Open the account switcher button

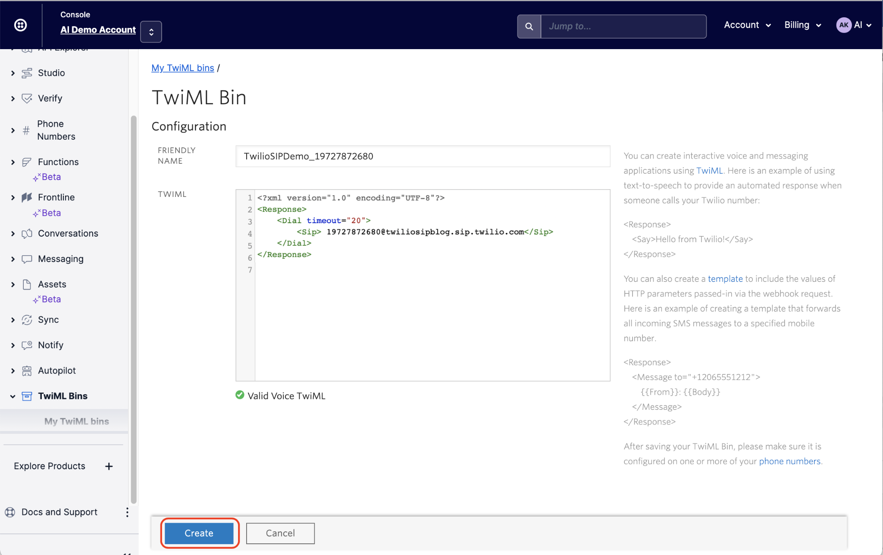pos(151,31)
